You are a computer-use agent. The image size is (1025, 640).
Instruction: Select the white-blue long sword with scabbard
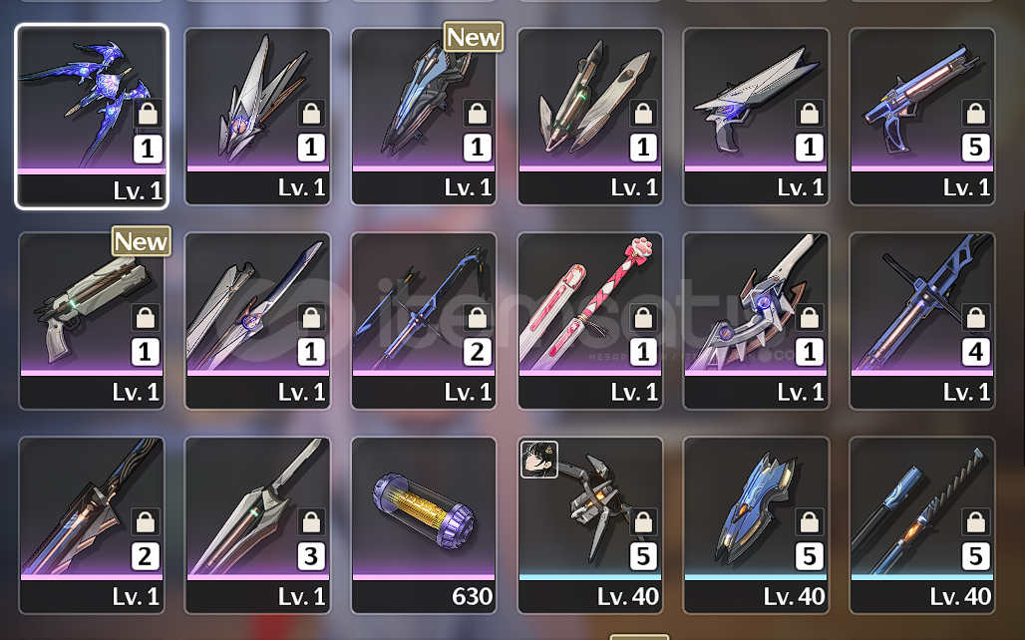(257, 320)
